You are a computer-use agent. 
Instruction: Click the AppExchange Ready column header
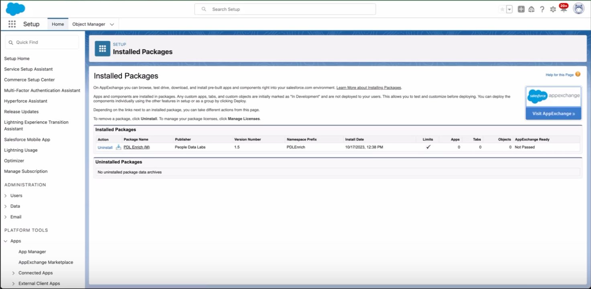[532, 139]
